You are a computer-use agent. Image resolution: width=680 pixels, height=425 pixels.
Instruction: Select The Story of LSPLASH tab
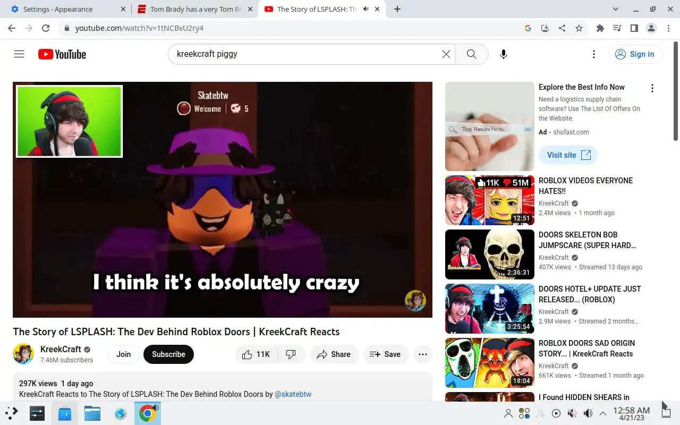point(317,9)
